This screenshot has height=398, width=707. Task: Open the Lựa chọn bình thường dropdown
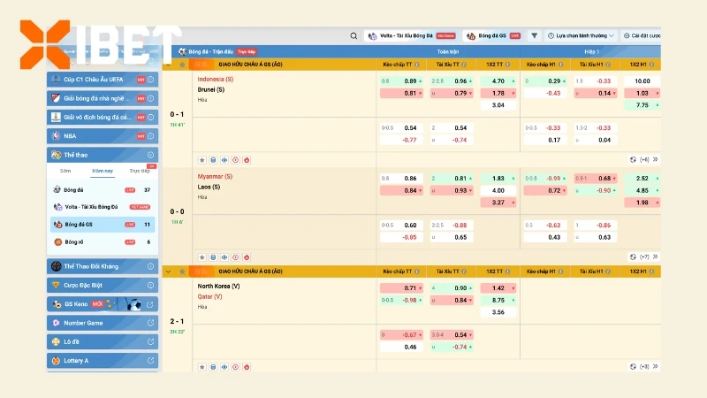click(x=581, y=35)
